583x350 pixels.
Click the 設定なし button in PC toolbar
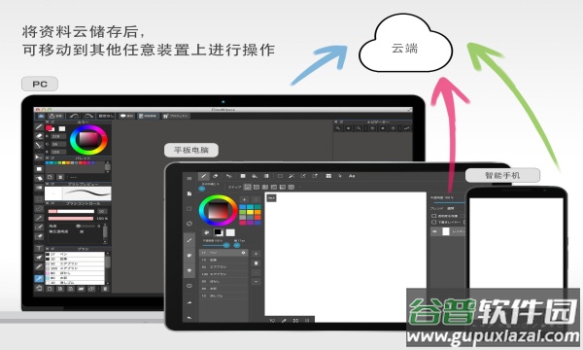pyautogui.click(x=106, y=116)
